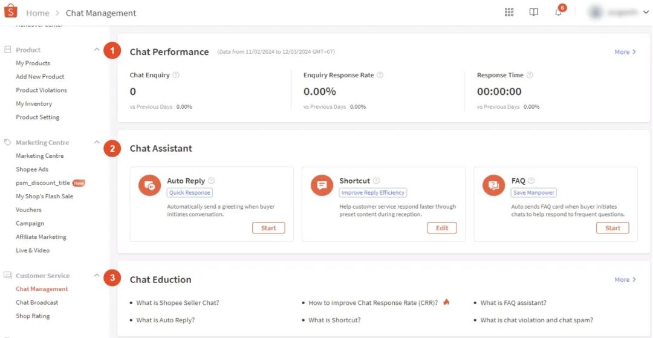Collapse the Product sidebar section

pyautogui.click(x=97, y=50)
